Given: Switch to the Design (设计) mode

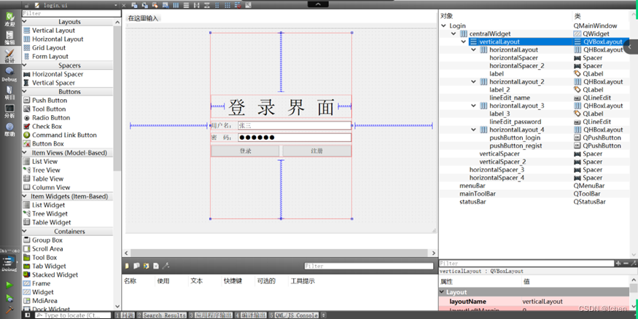Looking at the screenshot, I should click(9, 56).
